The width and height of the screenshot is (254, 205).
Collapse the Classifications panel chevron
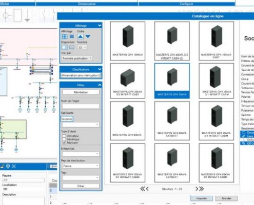point(100,69)
